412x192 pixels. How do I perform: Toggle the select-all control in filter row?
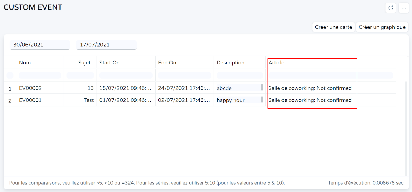pos(10,75)
